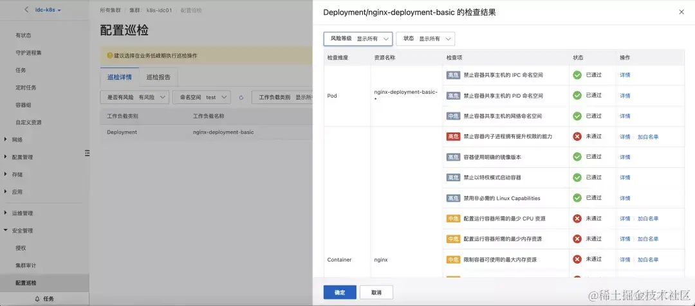The height and width of the screenshot is (306, 695).
Task: Click green passed icon for IPC 命名空间 row
Action: (577, 75)
